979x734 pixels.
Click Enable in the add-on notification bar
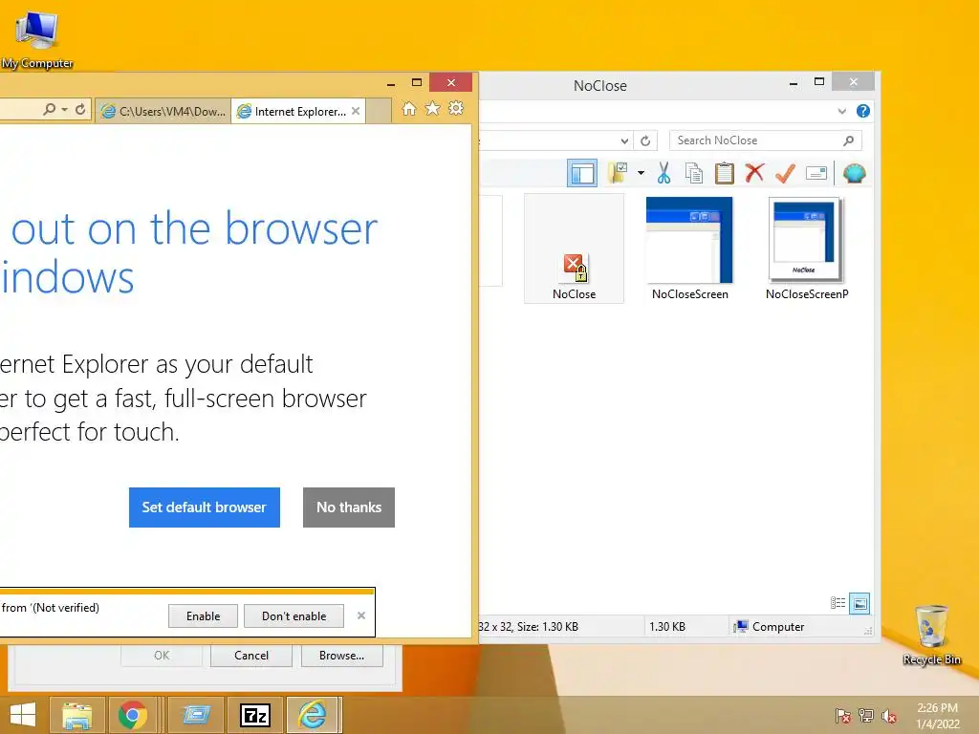[203, 616]
